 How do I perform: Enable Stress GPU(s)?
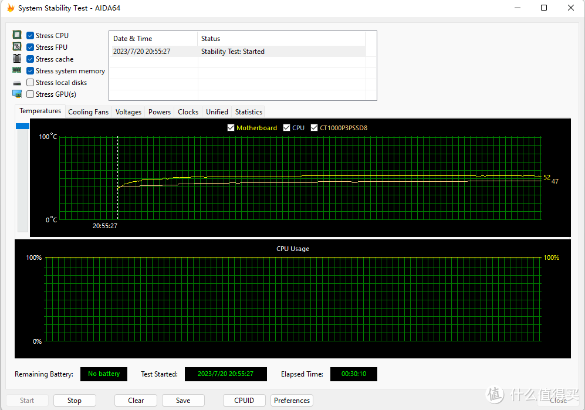(x=30, y=94)
